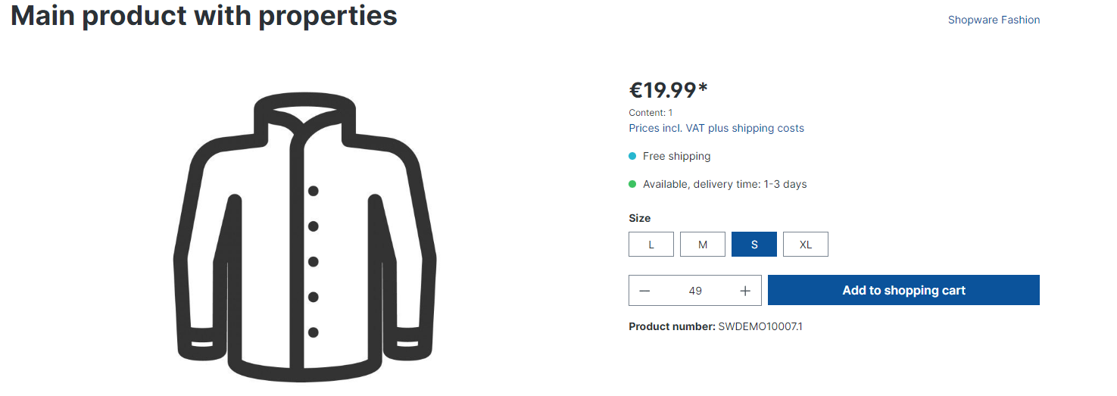
Task: Select size L
Action: click(651, 245)
